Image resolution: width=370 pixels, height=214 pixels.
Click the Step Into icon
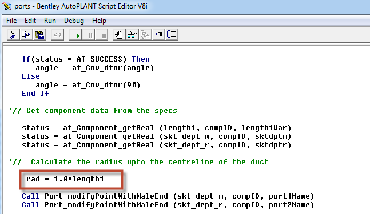pos(158,35)
